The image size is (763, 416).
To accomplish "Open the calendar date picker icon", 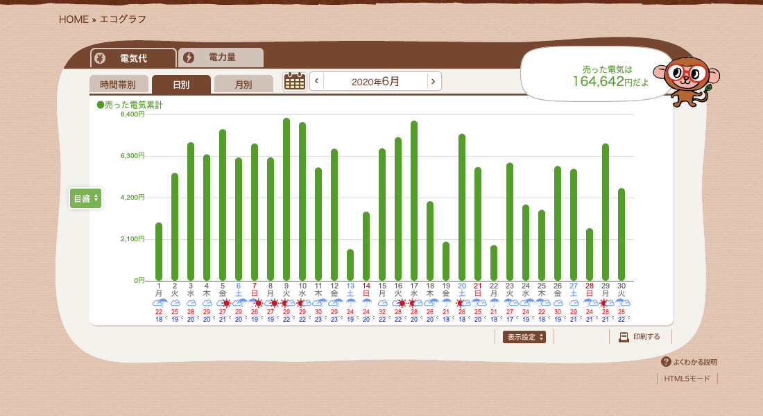I will [295, 81].
